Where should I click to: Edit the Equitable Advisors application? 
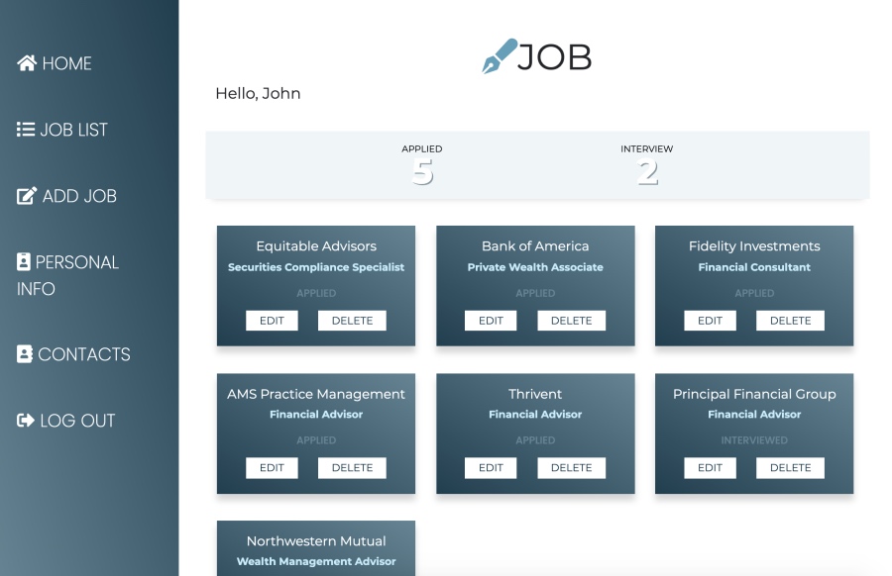(272, 320)
